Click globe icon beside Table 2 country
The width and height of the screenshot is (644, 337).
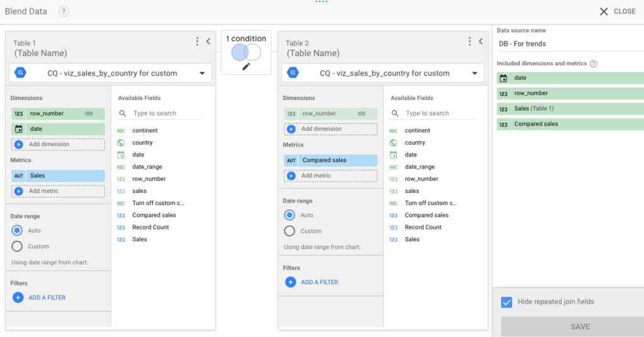coord(394,143)
